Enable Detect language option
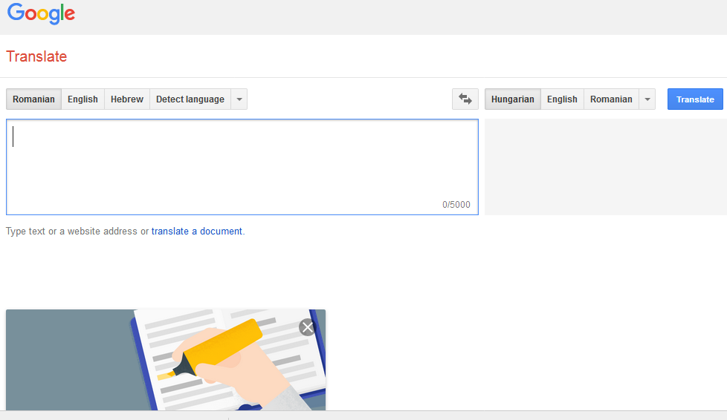 pyautogui.click(x=190, y=99)
